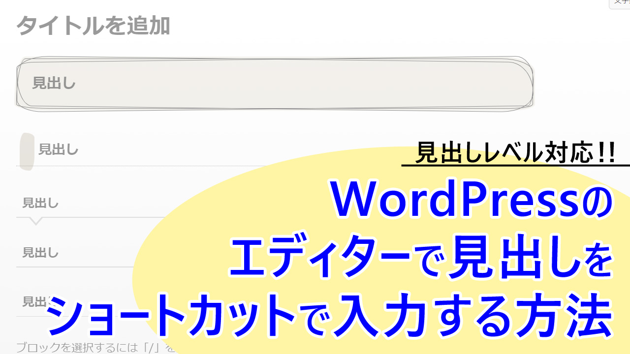Screen dimensions: 630x354
Task: Click the third '見出し' heading with the arrow underline
Action: 41,203
